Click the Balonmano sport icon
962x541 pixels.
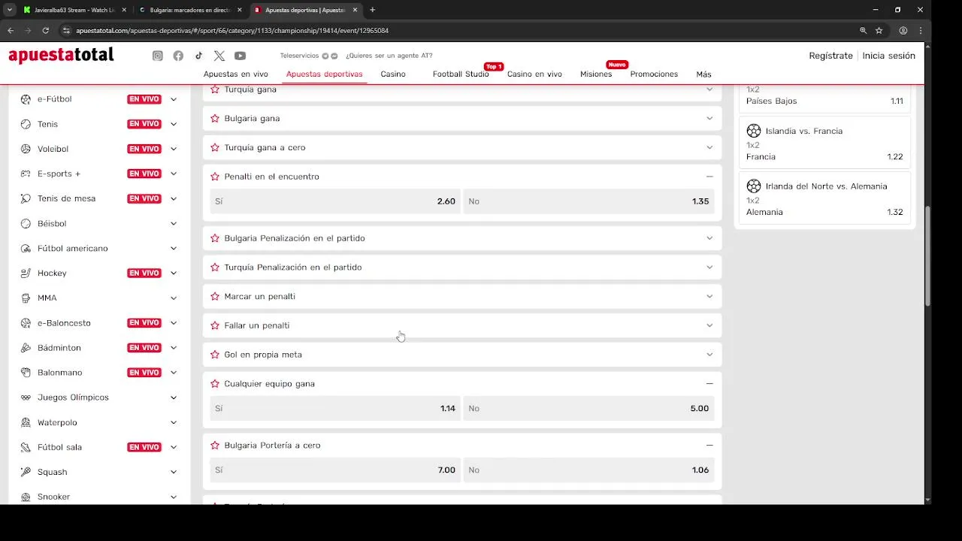click(26, 372)
